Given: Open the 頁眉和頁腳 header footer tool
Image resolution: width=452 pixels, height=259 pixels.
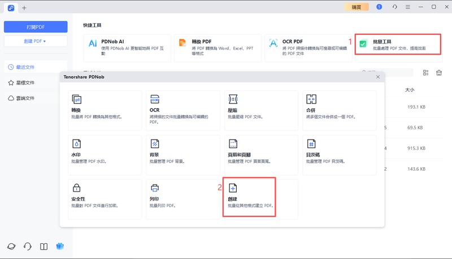Looking at the screenshot, I should coord(261,154).
